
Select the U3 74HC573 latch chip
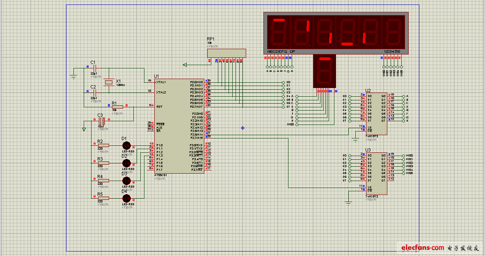(x=376, y=174)
